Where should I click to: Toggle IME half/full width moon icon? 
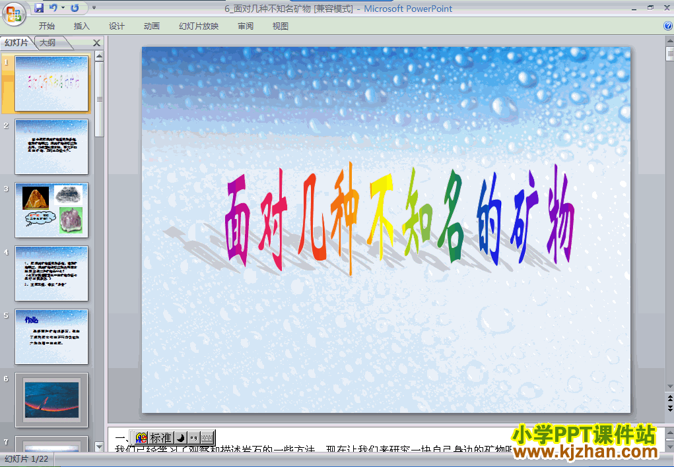tap(181, 438)
